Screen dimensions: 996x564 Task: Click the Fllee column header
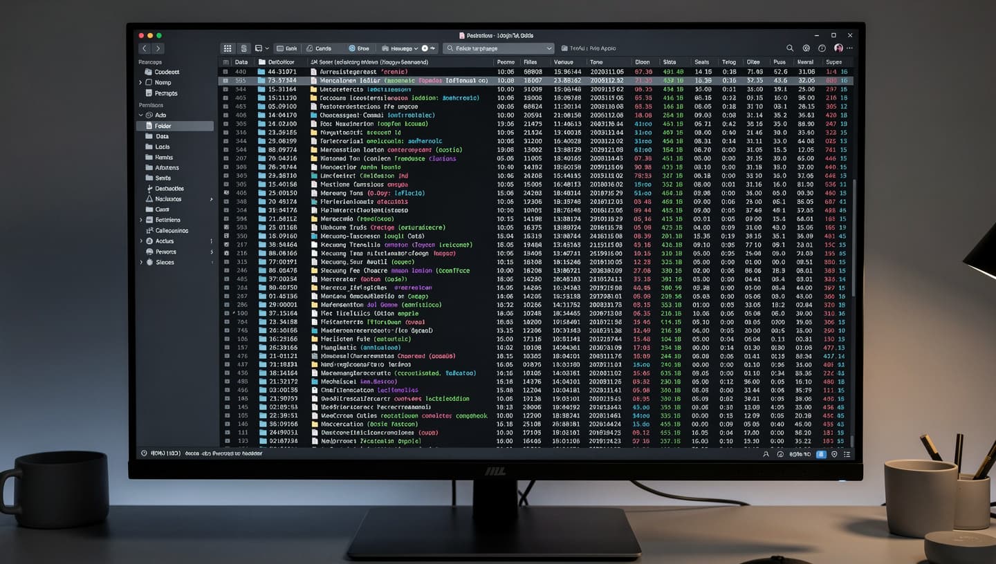pos(532,62)
